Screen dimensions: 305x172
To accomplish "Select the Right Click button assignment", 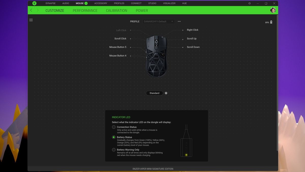I will [x=193, y=30].
